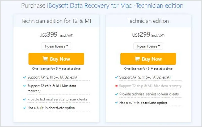Click cart icon in right Buy Now button
This screenshot has height=127, width=202.
pos(137,59)
